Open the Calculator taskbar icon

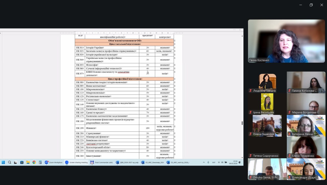click(x=40, y=162)
